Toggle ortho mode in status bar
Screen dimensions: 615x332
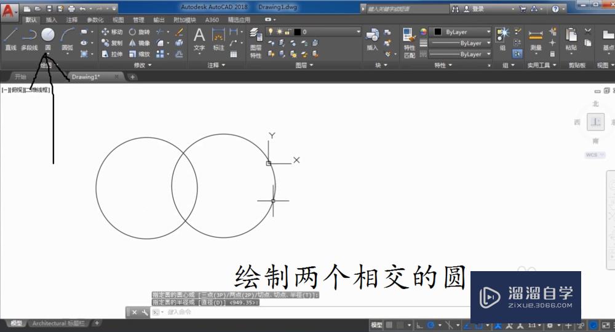point(419,325)
